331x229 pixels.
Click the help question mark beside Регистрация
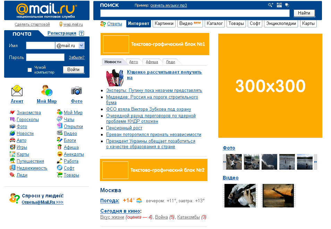pyautogui.click(x=82, y=33)
